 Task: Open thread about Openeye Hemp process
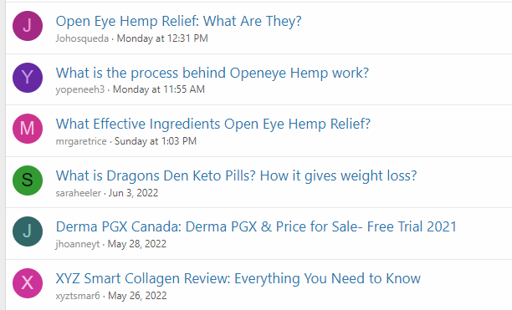coord(212,73)
